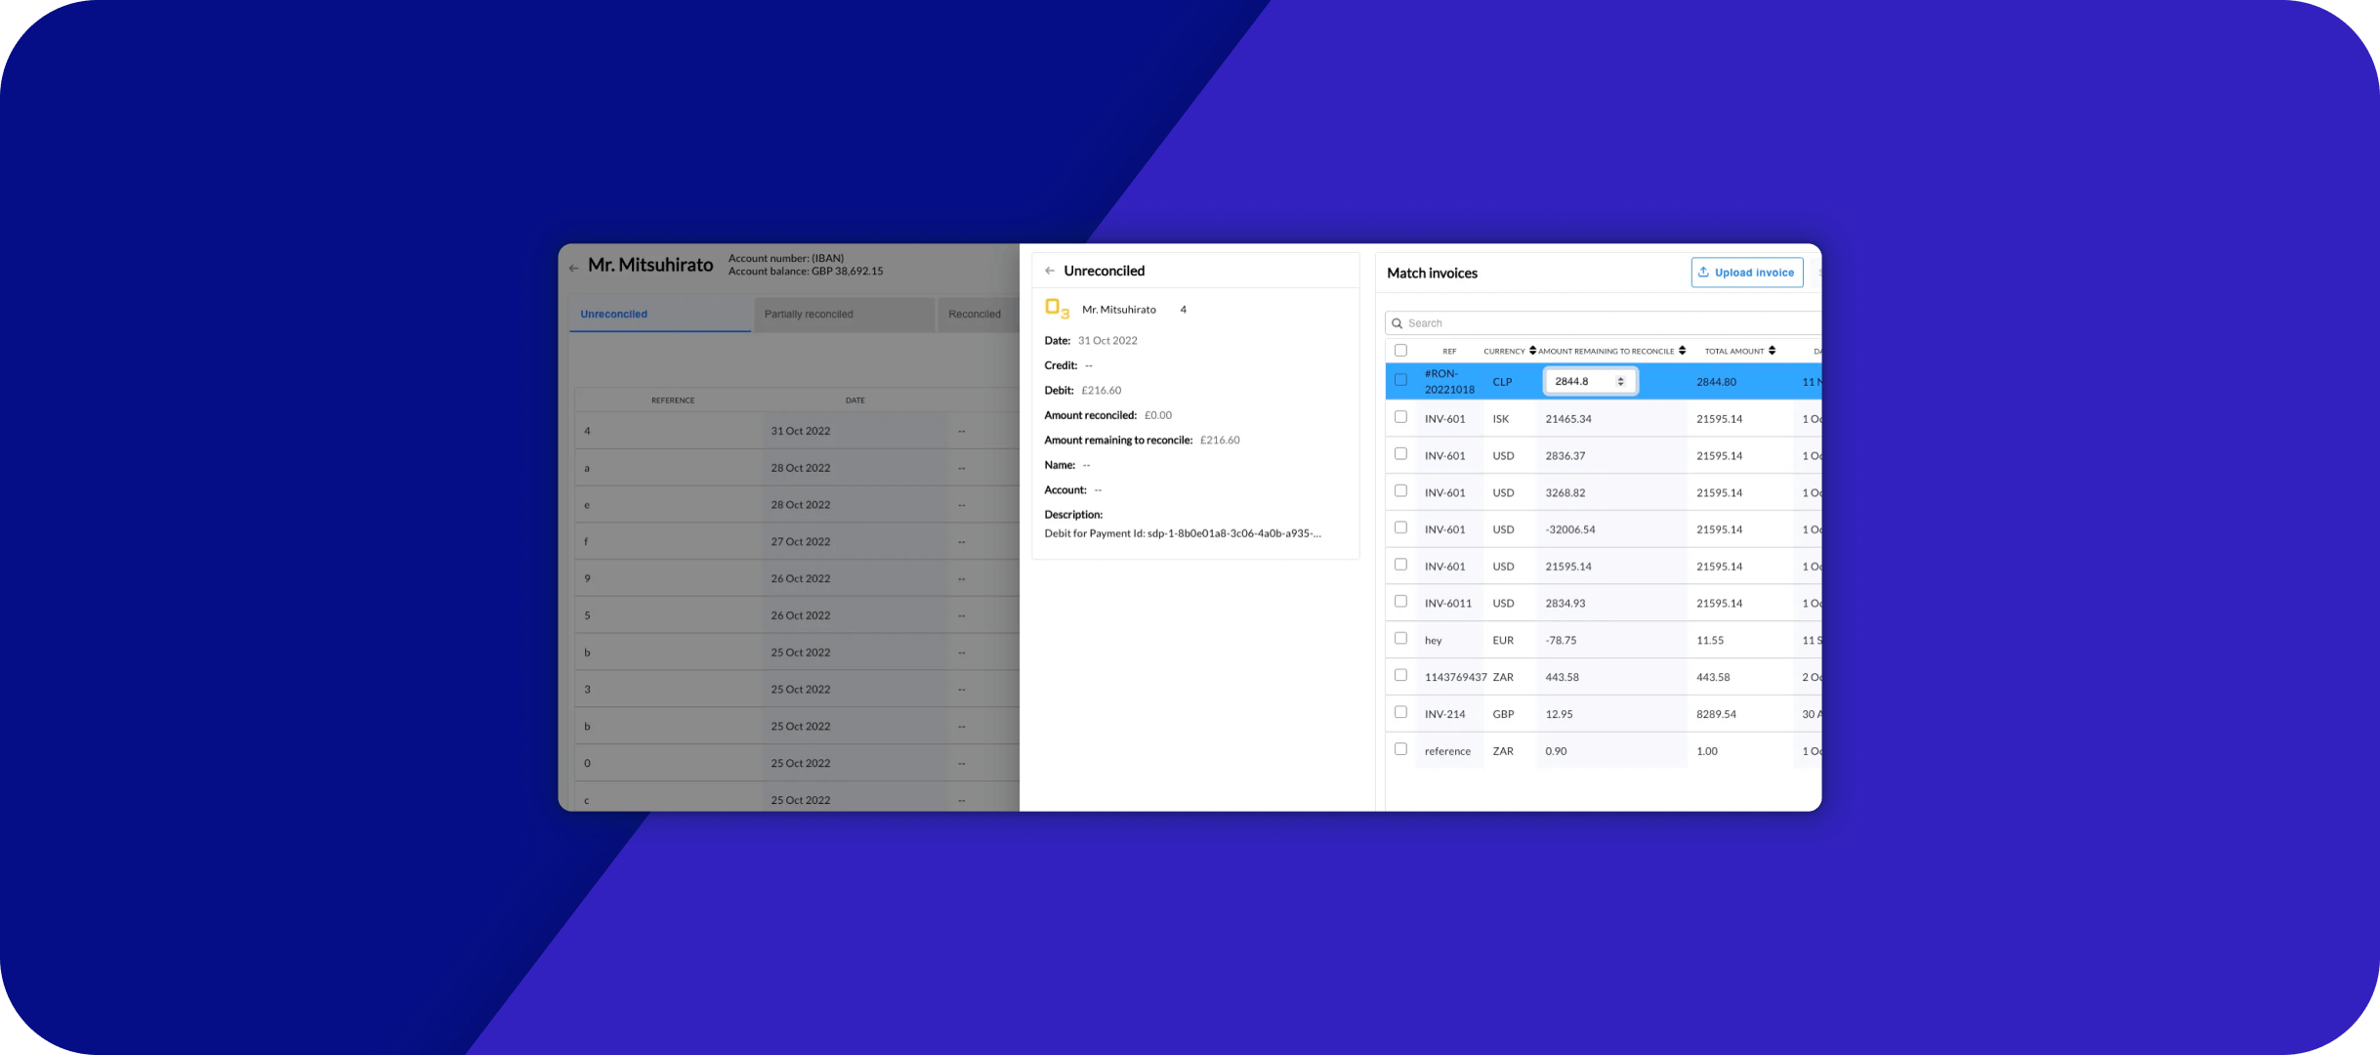Sort by Currency column arrows

pyautogui.click(x=1532, y=351)
